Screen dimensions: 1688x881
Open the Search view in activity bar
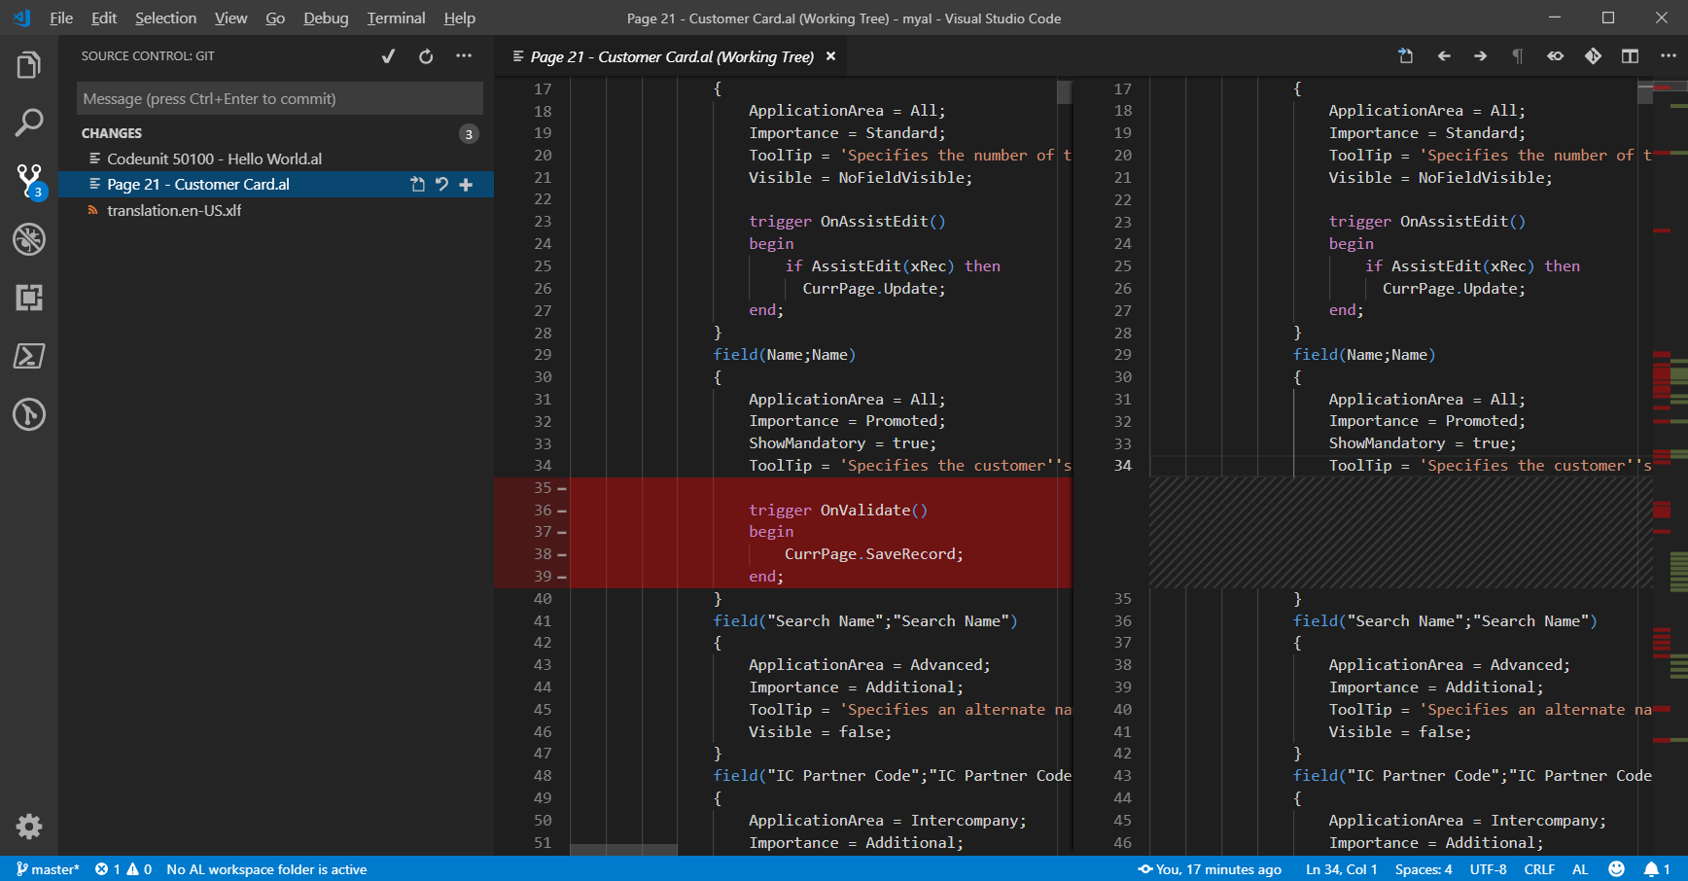click(x=29, y=123)
